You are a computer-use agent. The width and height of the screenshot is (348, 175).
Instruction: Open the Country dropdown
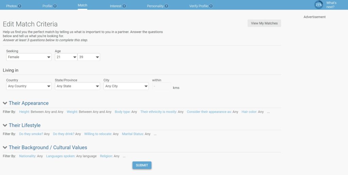[x=29, y=86]
